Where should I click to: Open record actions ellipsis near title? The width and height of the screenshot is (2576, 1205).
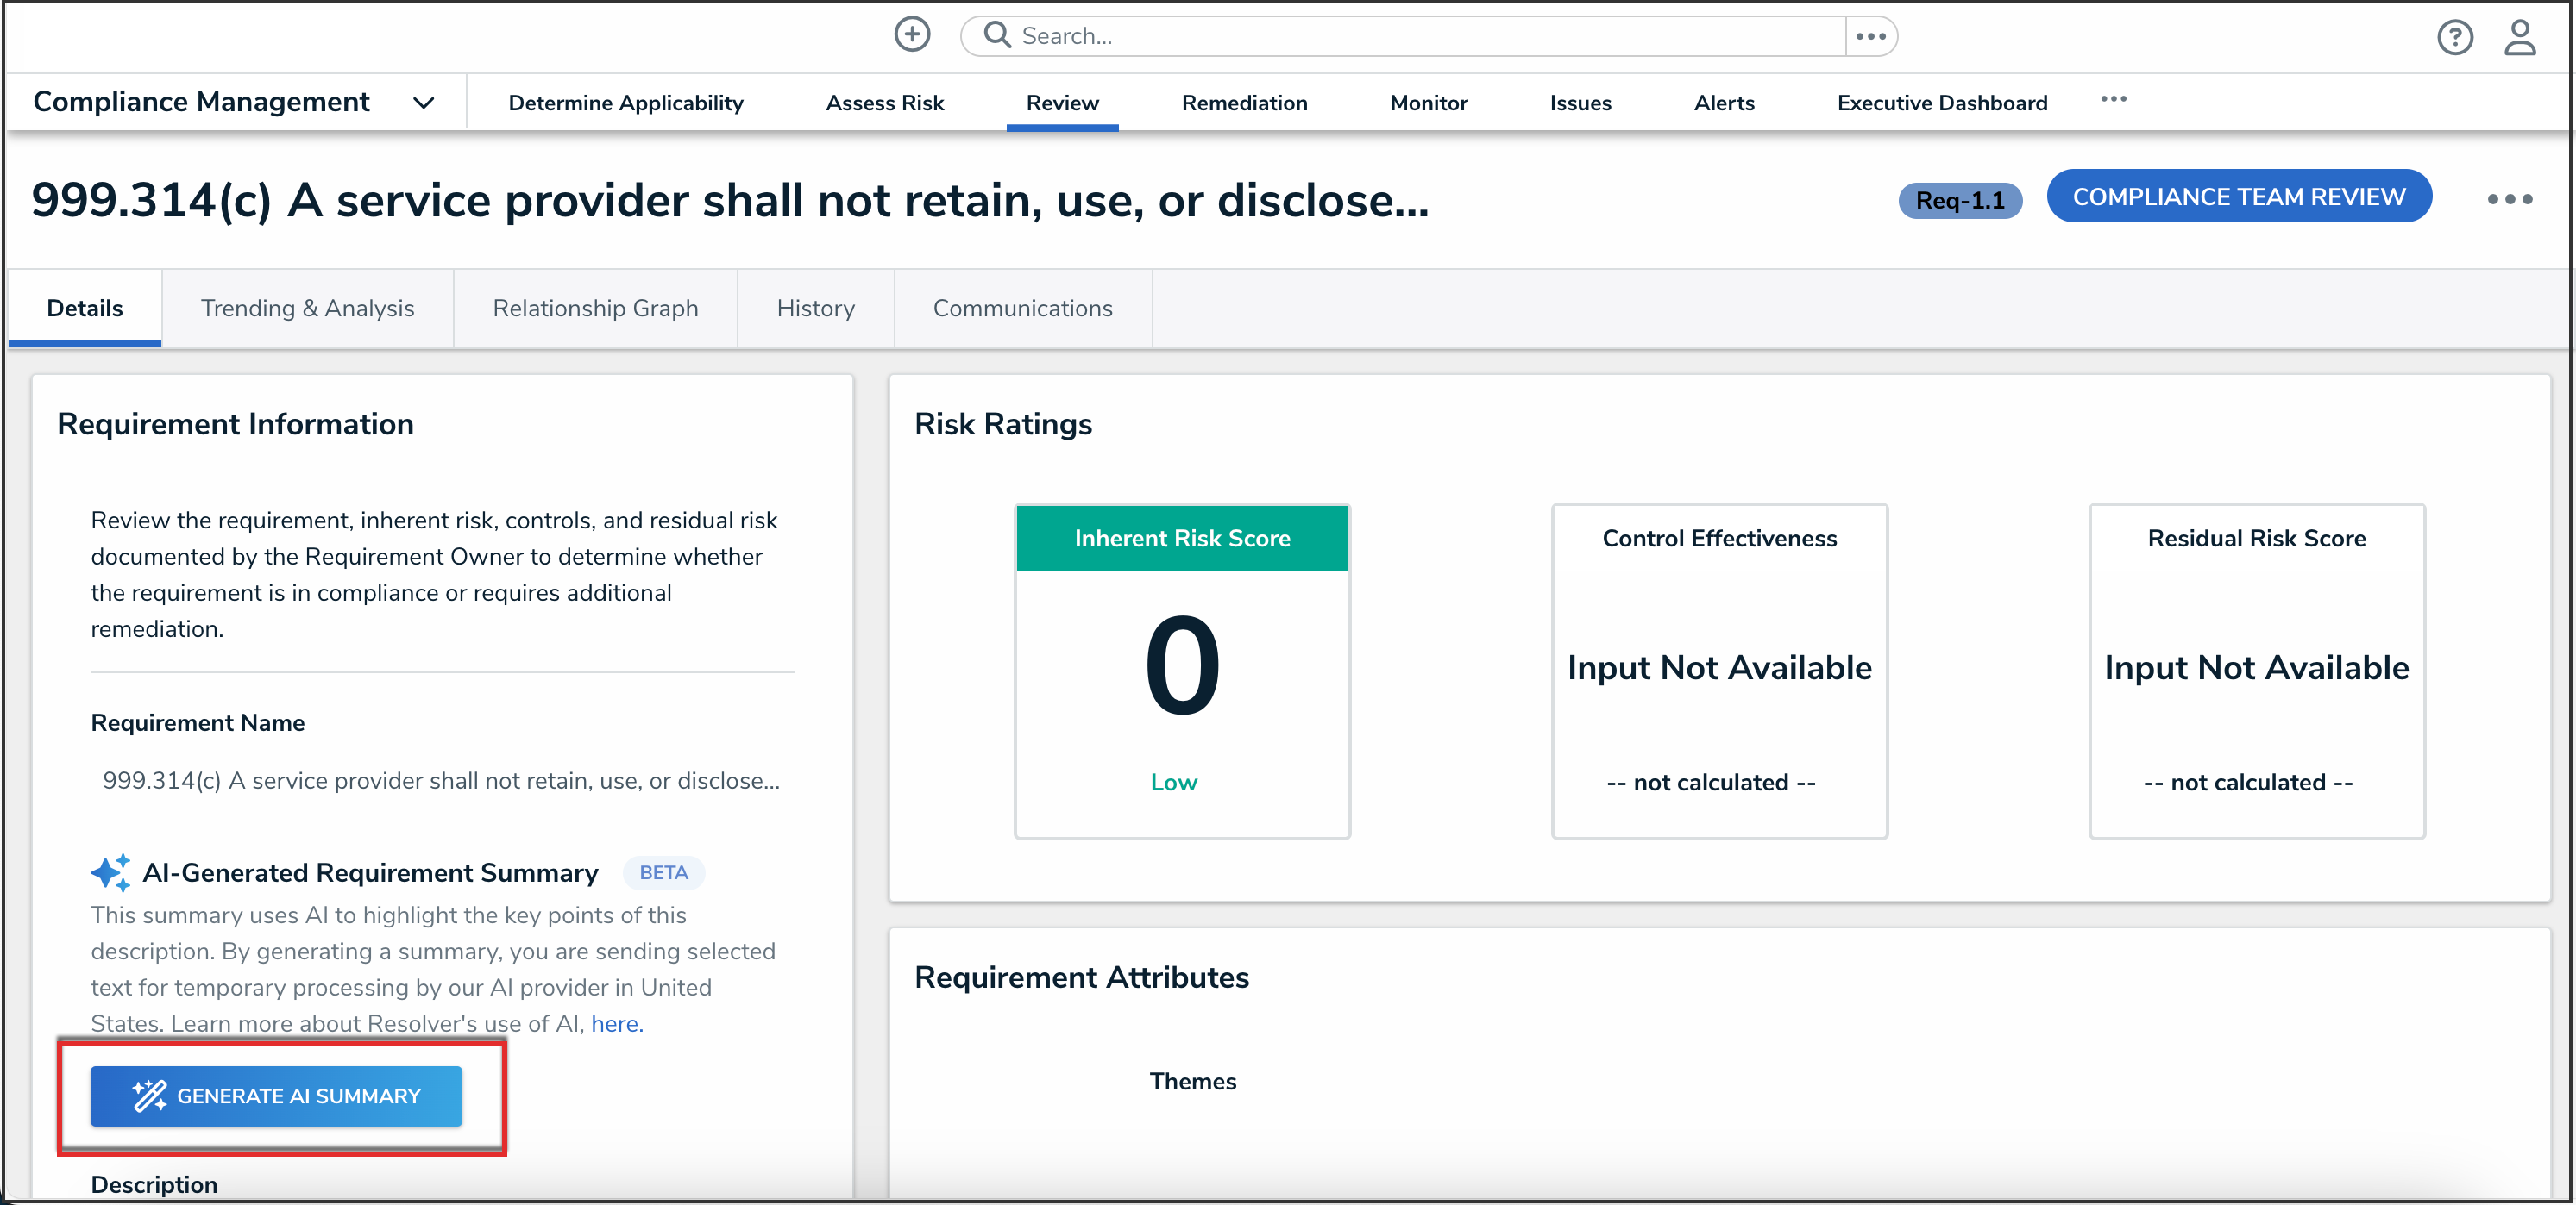pos(2508,199)
